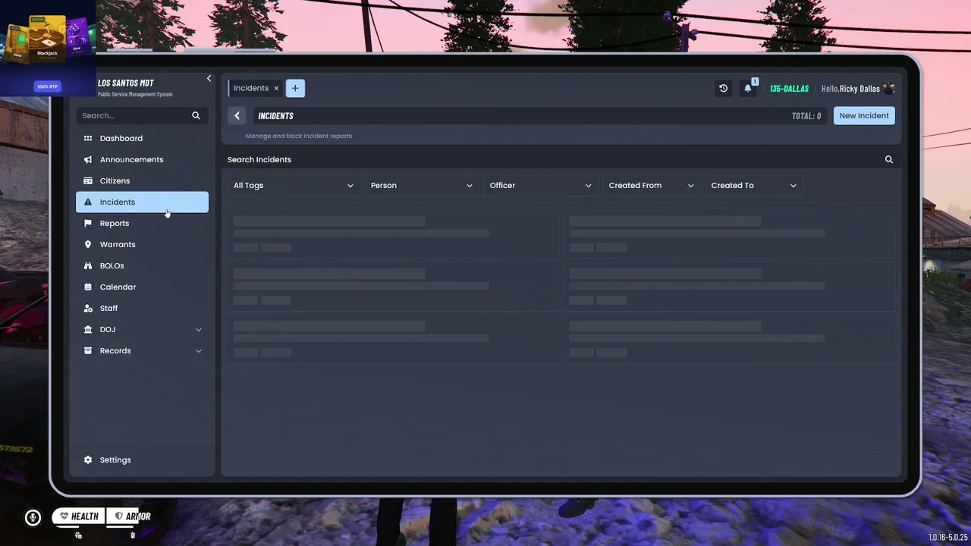This screenshot has width=971, height=546.
Task: Expand the DOJ submenu chevron
Action: pos(199,329)
